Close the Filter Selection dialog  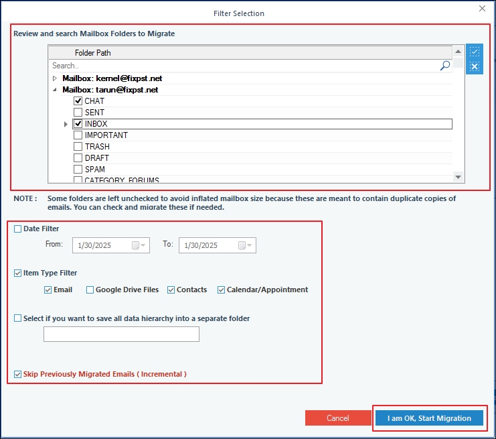click(482, 9)
